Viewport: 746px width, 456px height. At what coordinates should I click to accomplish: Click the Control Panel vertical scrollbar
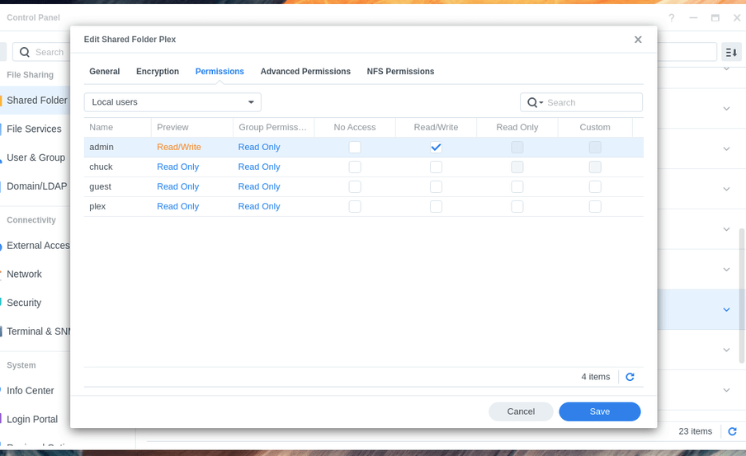742,295
